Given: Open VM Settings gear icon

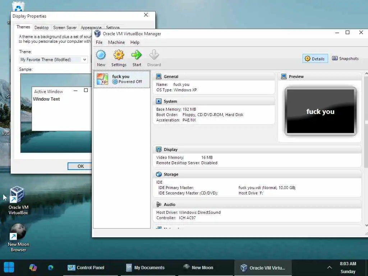Looking at the screenshot, I should (119, 55).
